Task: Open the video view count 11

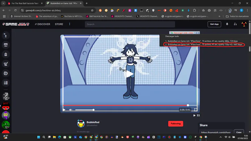Action: click(196, 115)
